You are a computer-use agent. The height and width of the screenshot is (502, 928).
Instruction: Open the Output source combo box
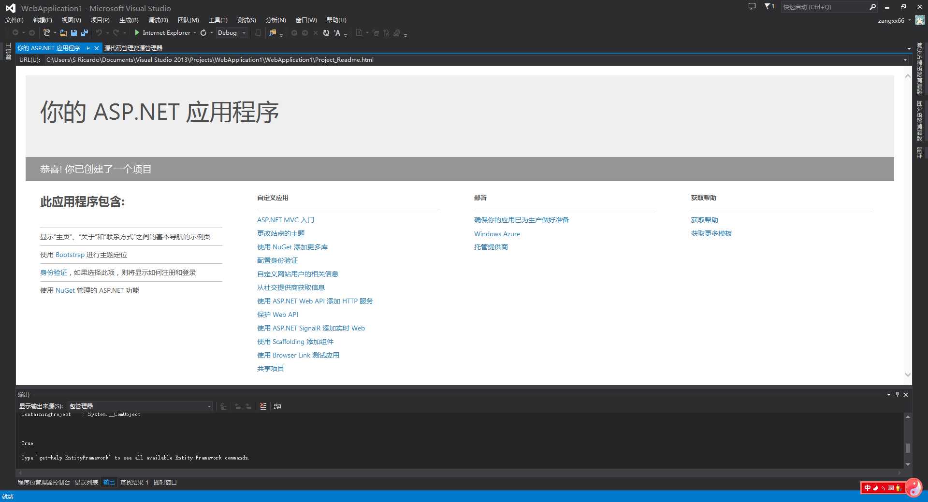click(x=140, y=406)
